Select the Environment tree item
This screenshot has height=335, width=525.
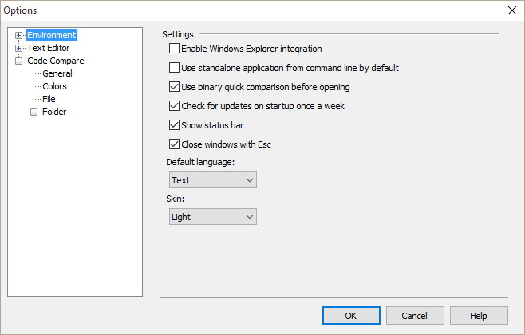tap(51, 35)
